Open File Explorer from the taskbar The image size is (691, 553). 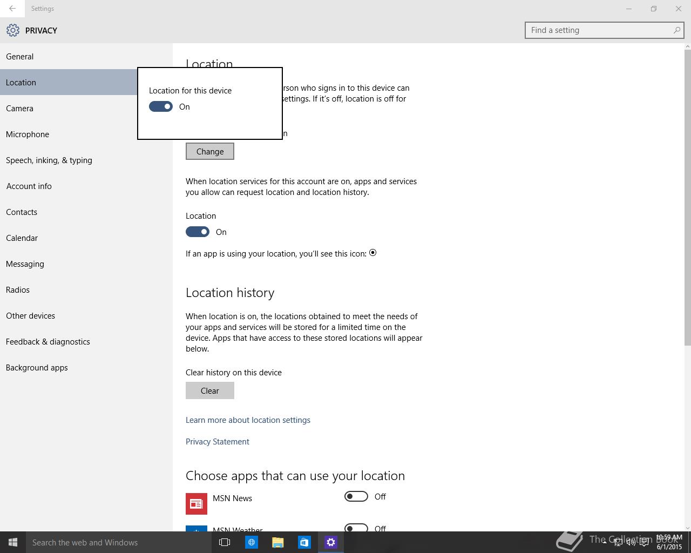coord(278,542)
